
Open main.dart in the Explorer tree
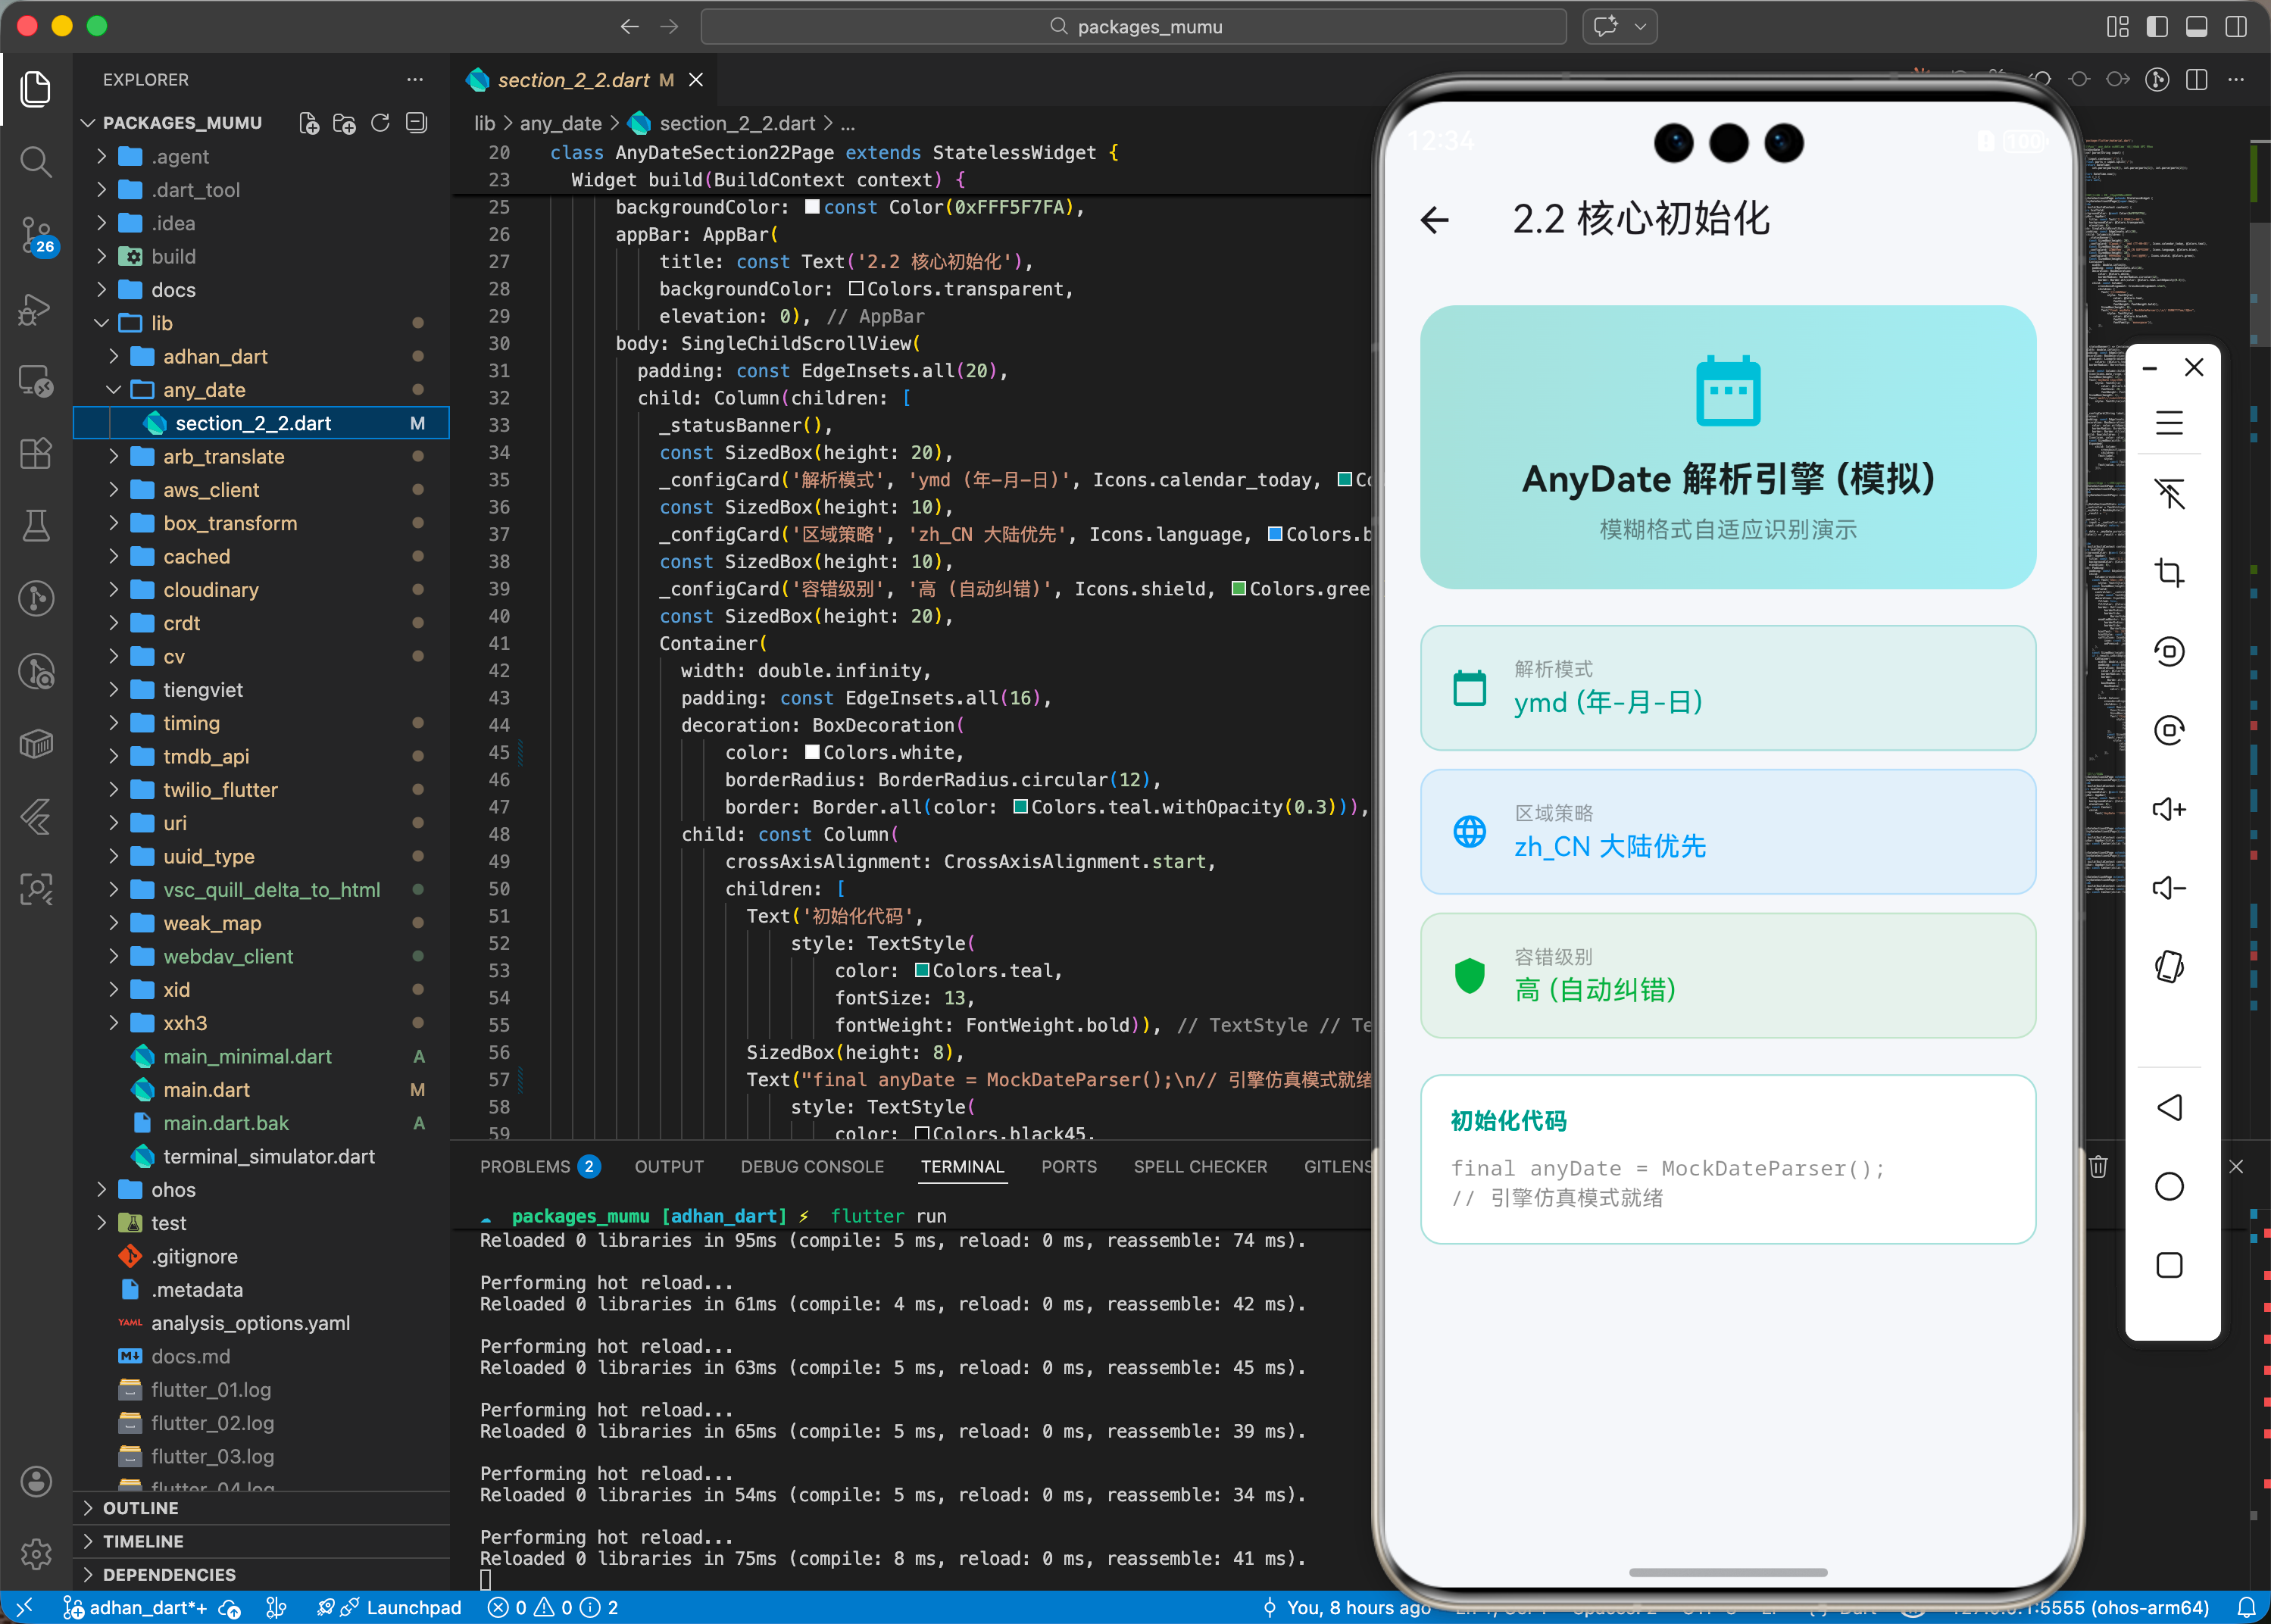(x=206, y=1090)
